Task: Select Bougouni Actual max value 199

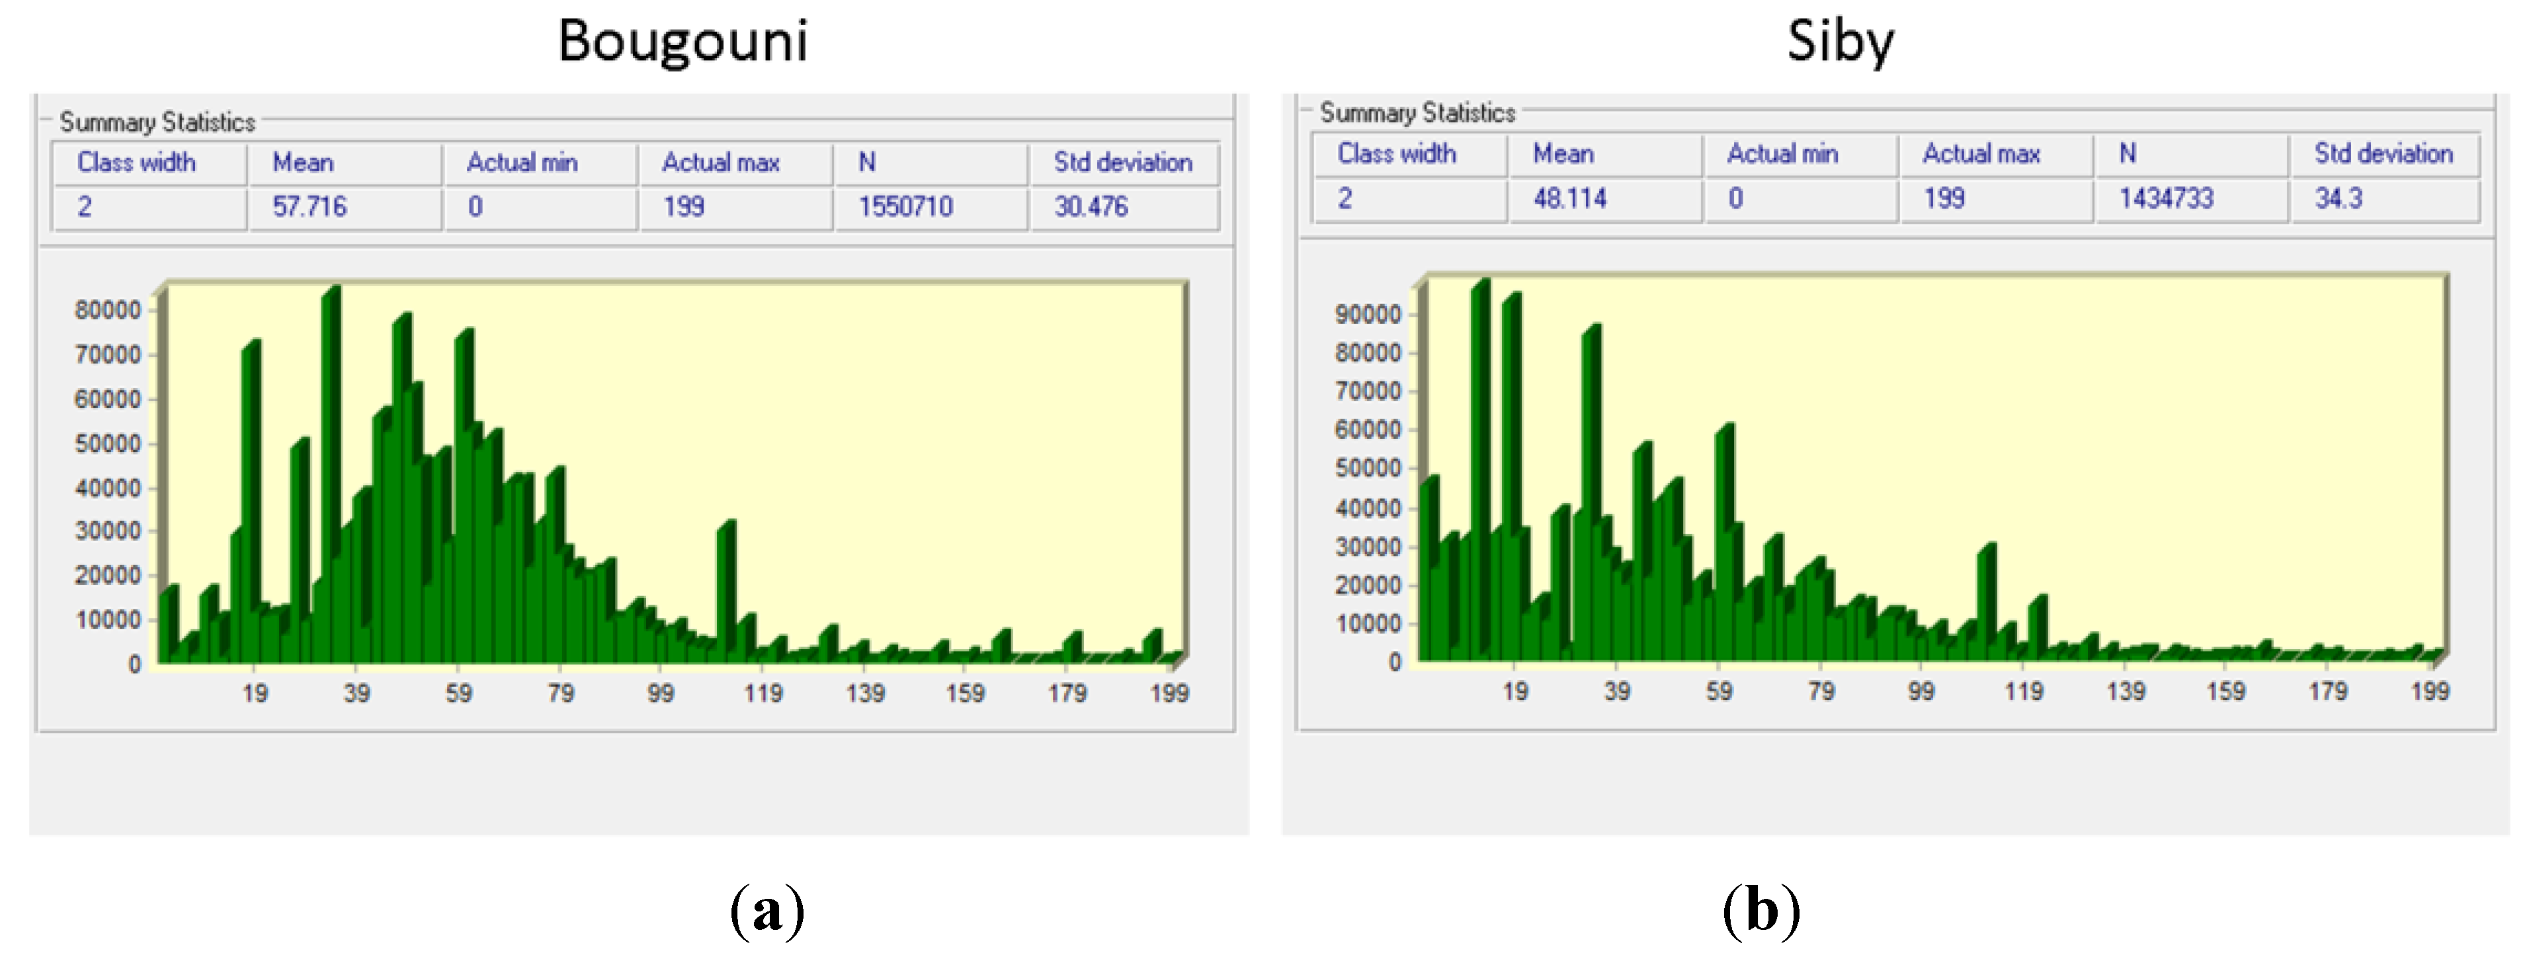Action: (683, 207)
